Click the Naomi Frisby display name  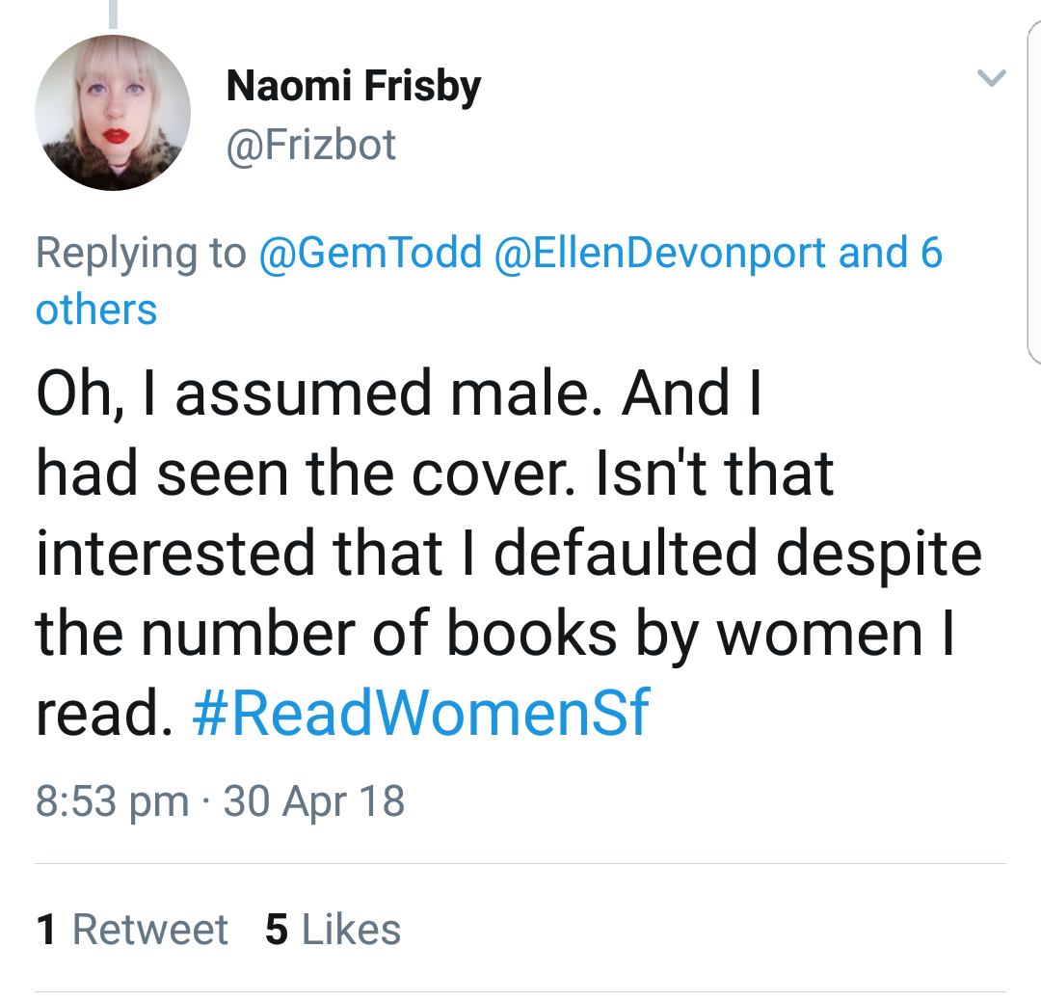click(x=353, y=87)
